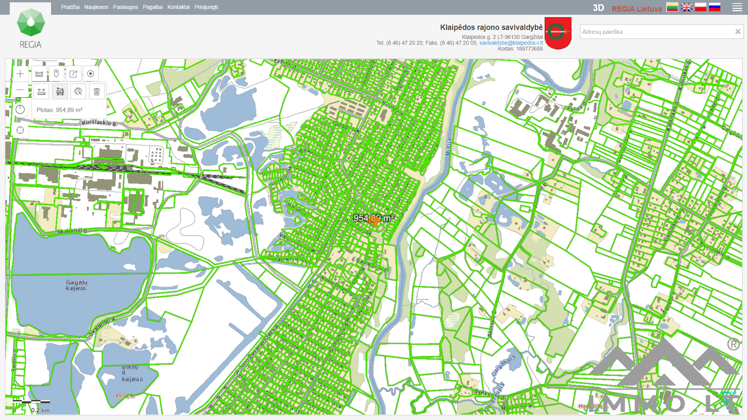Switch language to Russian flag
Viewport: 748px width, 420px height.
pos(714,7)
